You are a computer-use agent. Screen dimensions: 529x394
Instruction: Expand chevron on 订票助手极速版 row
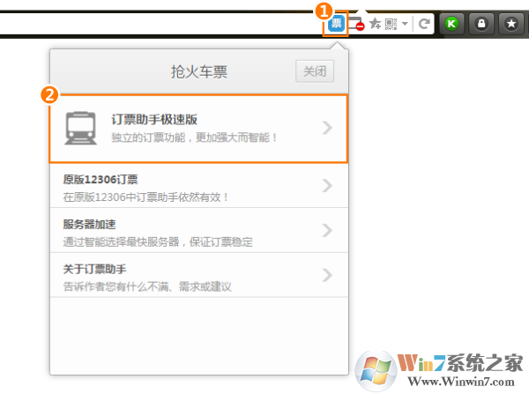coord(327,128)
